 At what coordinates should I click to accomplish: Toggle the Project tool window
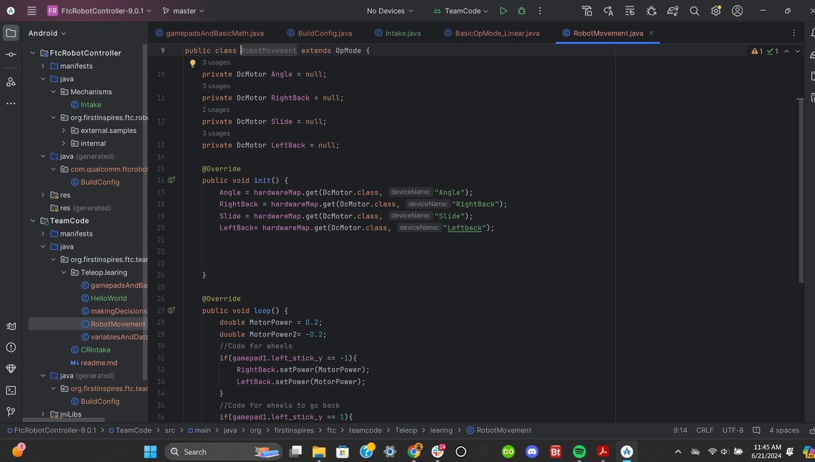(11, 33)
